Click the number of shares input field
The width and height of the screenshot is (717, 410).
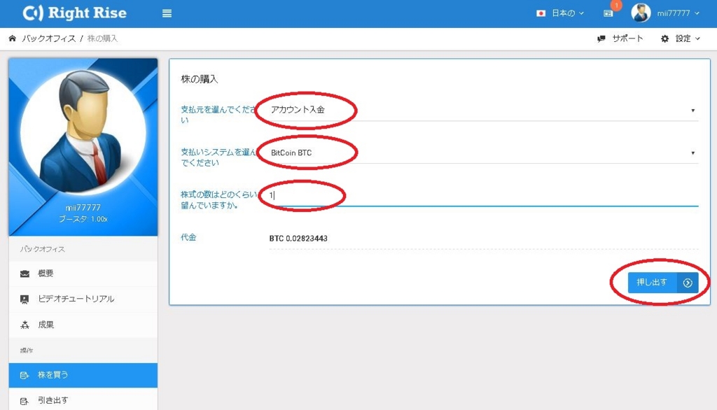[x=483, y=196]
